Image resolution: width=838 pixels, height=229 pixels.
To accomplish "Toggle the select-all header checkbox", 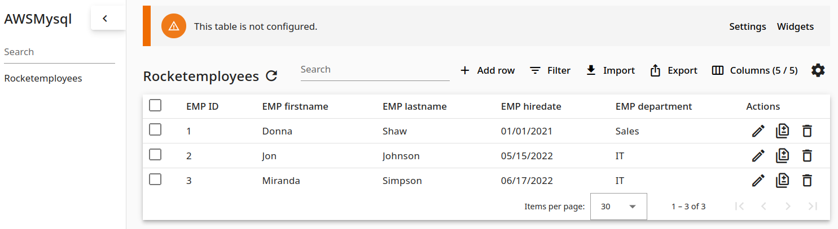I will (x=155, y=105).
